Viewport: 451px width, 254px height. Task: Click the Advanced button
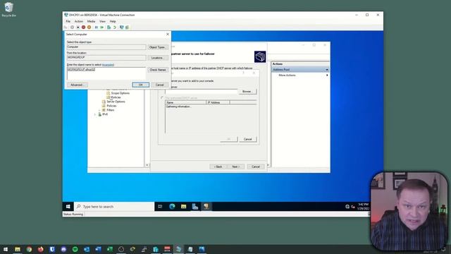point(77,85)
